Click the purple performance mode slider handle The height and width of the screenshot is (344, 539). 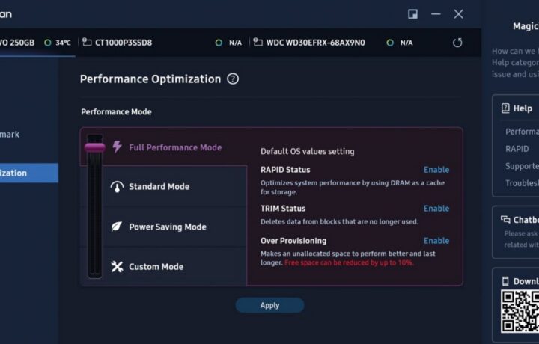pyautogui.click(x=95, y=147)
